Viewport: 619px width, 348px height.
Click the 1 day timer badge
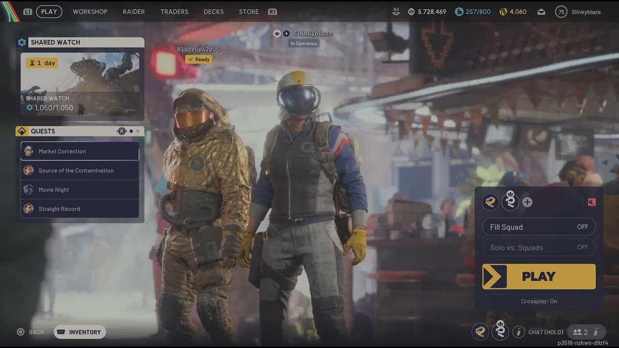click(x=42, y=63)
